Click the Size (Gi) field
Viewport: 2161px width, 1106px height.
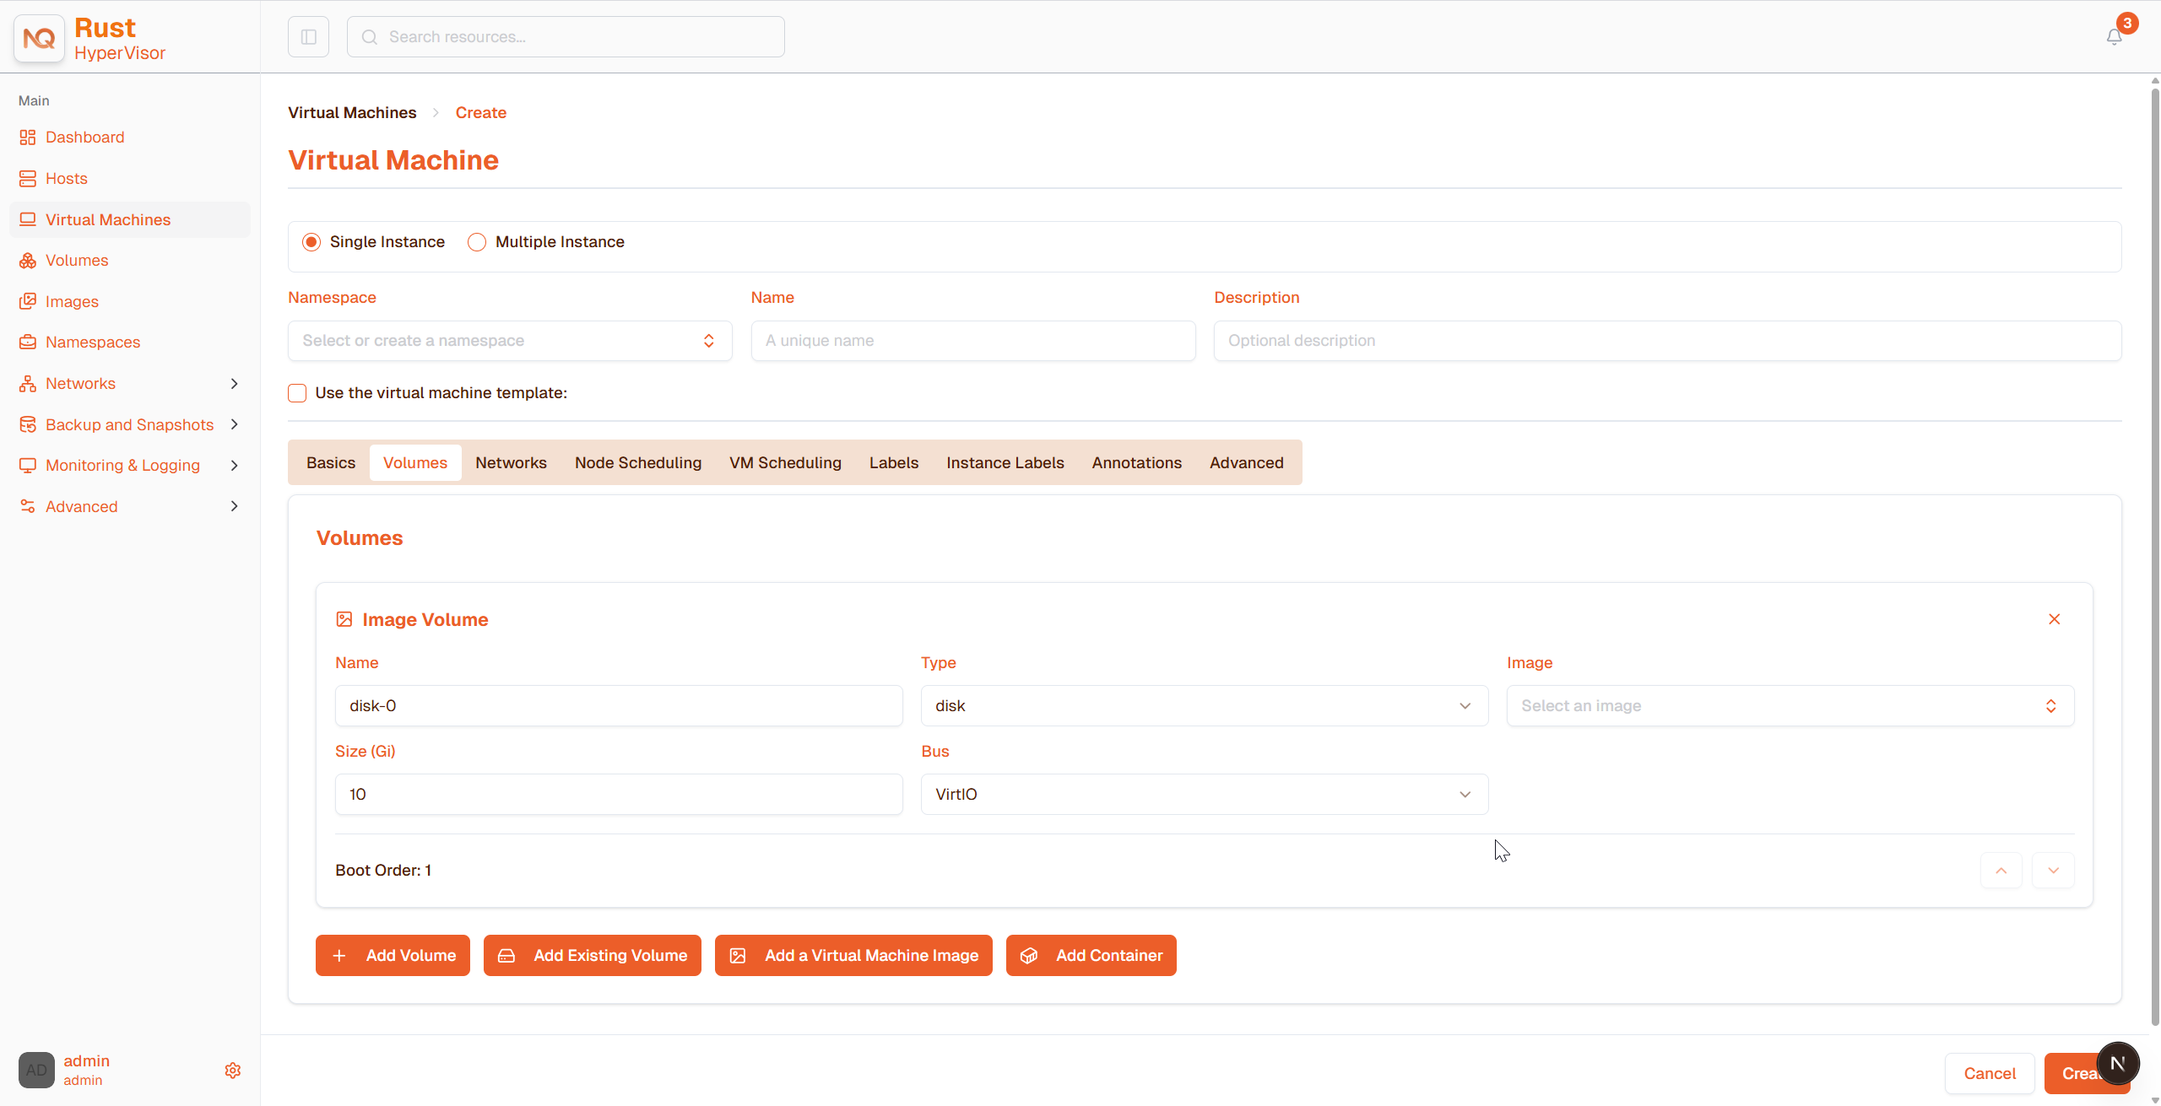click(x=619, y=795)
